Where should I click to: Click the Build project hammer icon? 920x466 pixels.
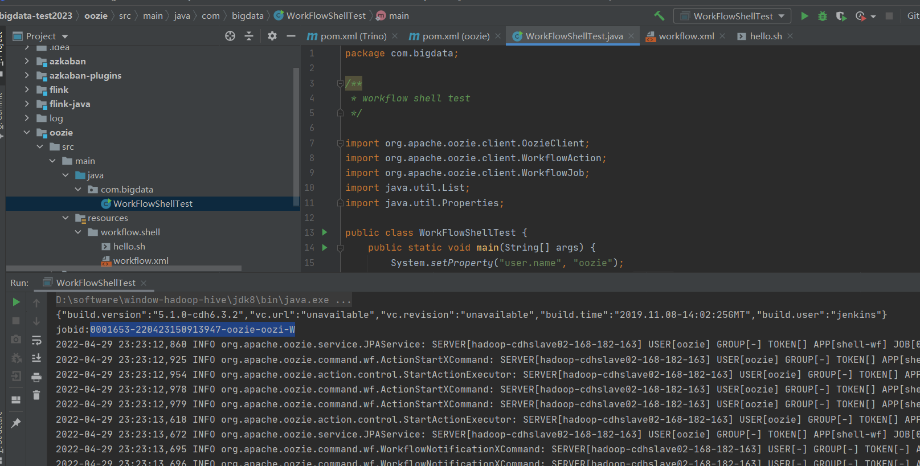[x=659, y=16]
